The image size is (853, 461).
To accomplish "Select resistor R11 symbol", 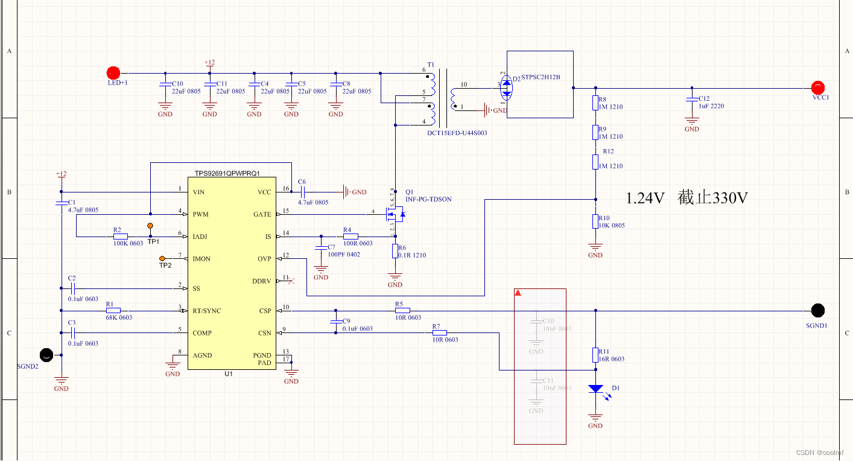I will [595, 355].
